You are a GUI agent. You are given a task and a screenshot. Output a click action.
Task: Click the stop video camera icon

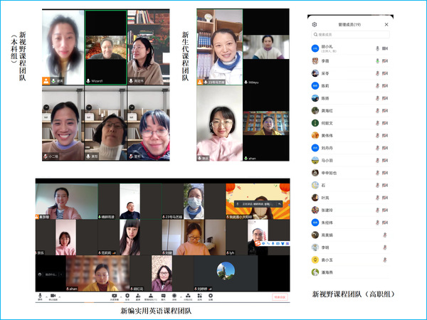pyautogui.click(x=53, y=295)
